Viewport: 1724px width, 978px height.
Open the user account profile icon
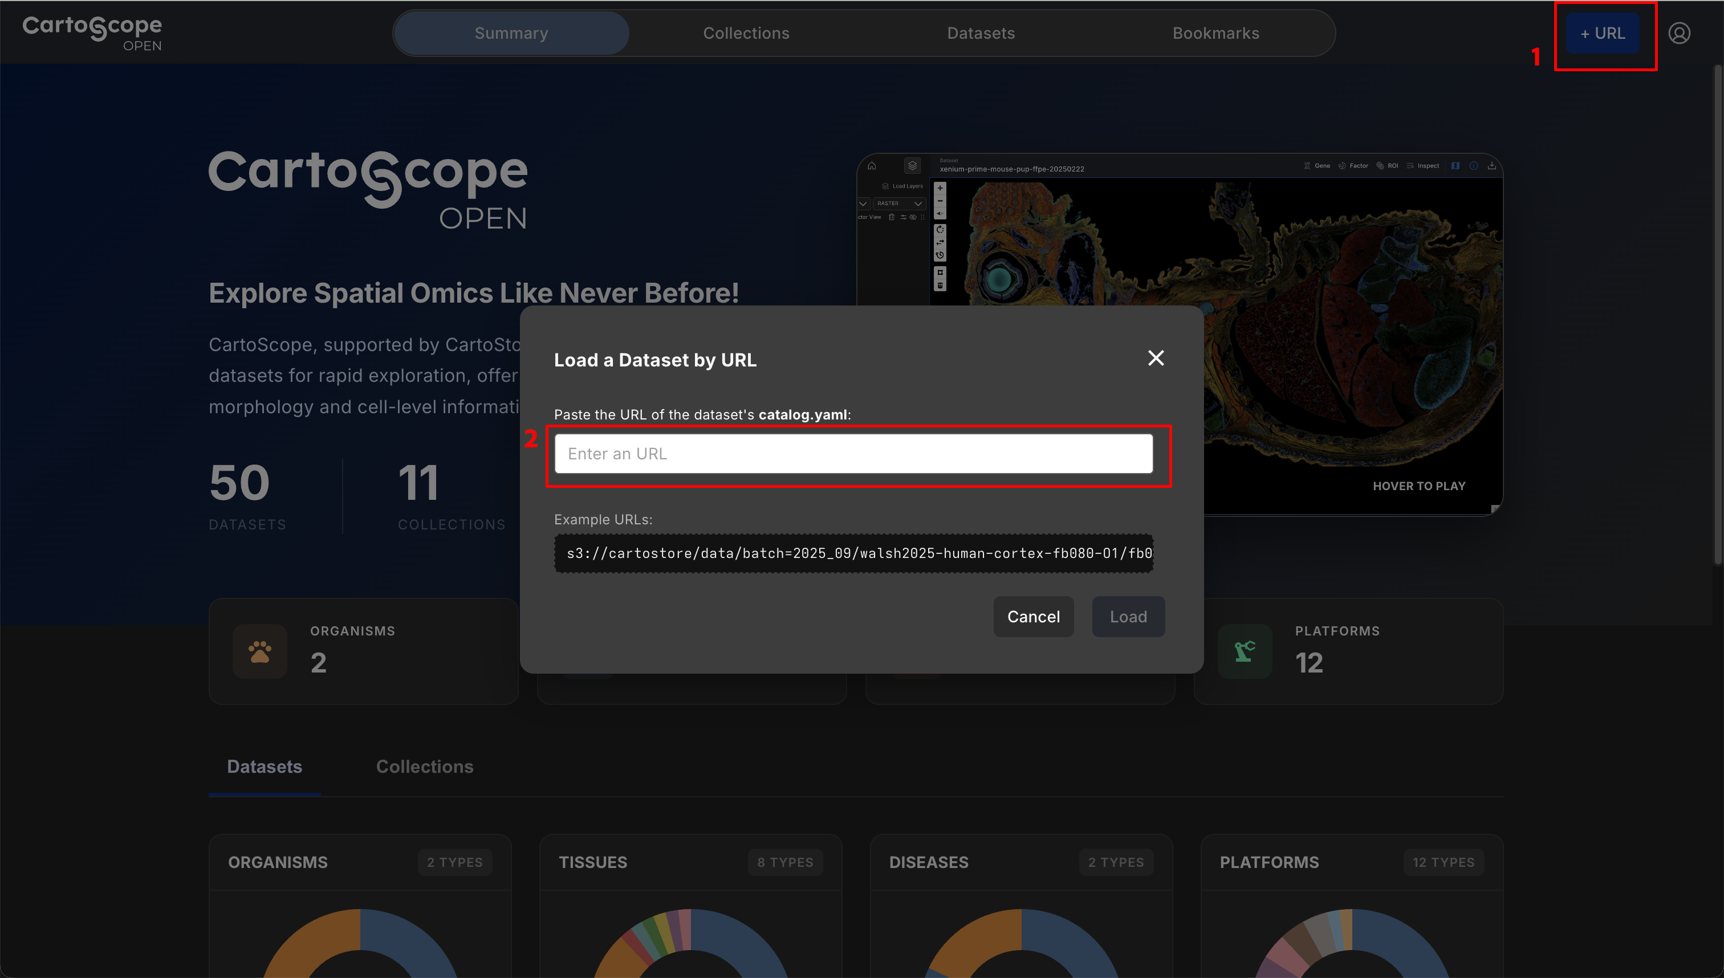[x=1679, y=33]
